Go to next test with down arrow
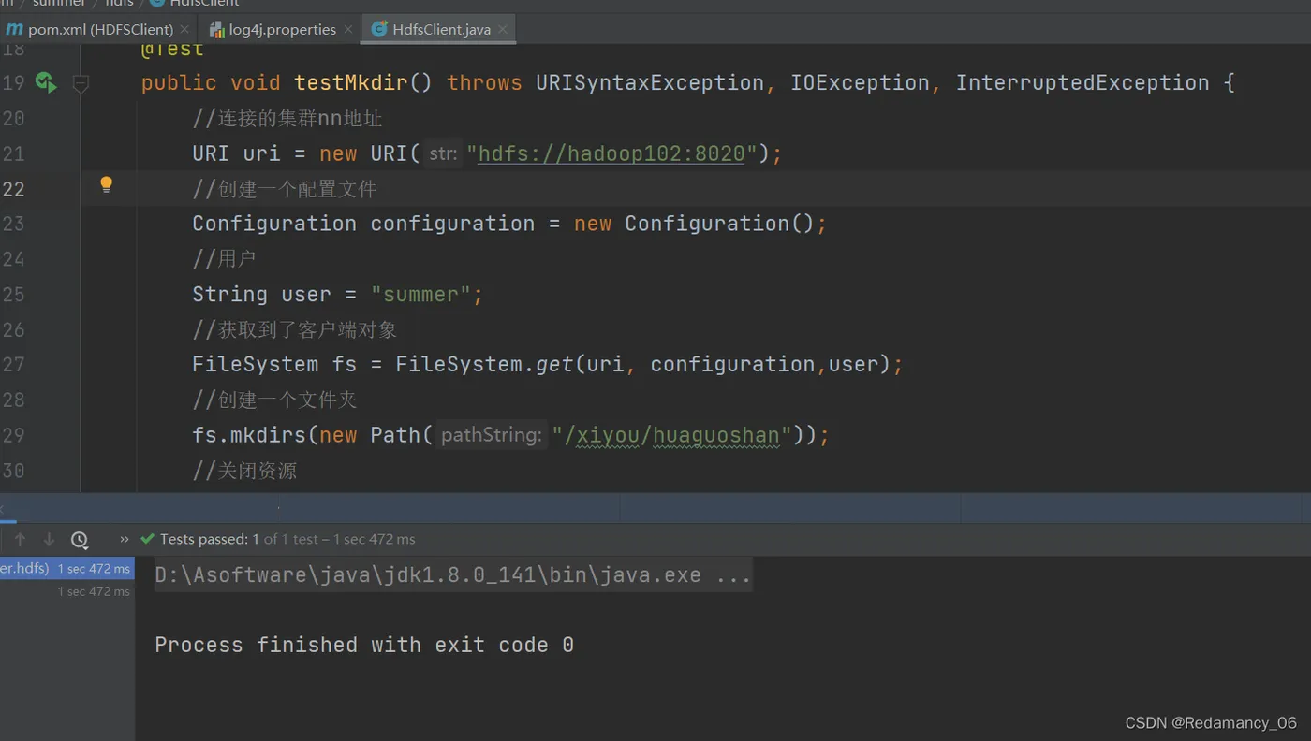The width and height of the screenshot is (1311, 741). point(49,539)
